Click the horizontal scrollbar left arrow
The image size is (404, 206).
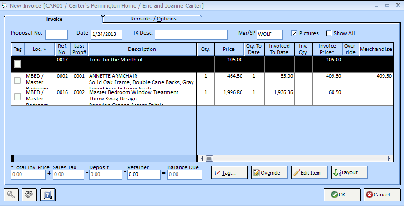[x=202, y=158]
